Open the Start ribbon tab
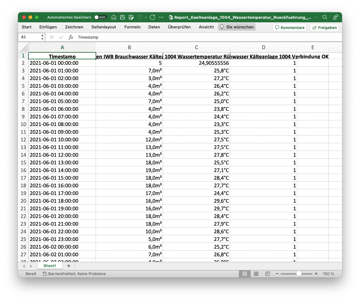Screen dimensions: 360x301 [x=27, y=27]
